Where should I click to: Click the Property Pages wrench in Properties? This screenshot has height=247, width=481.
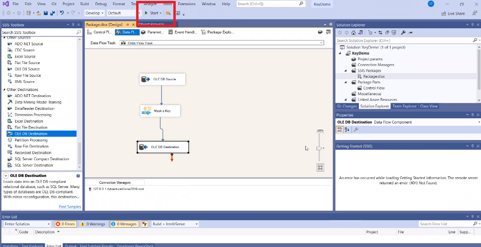(x=356, y=130)
